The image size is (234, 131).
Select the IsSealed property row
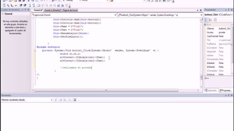coord(219,63)
